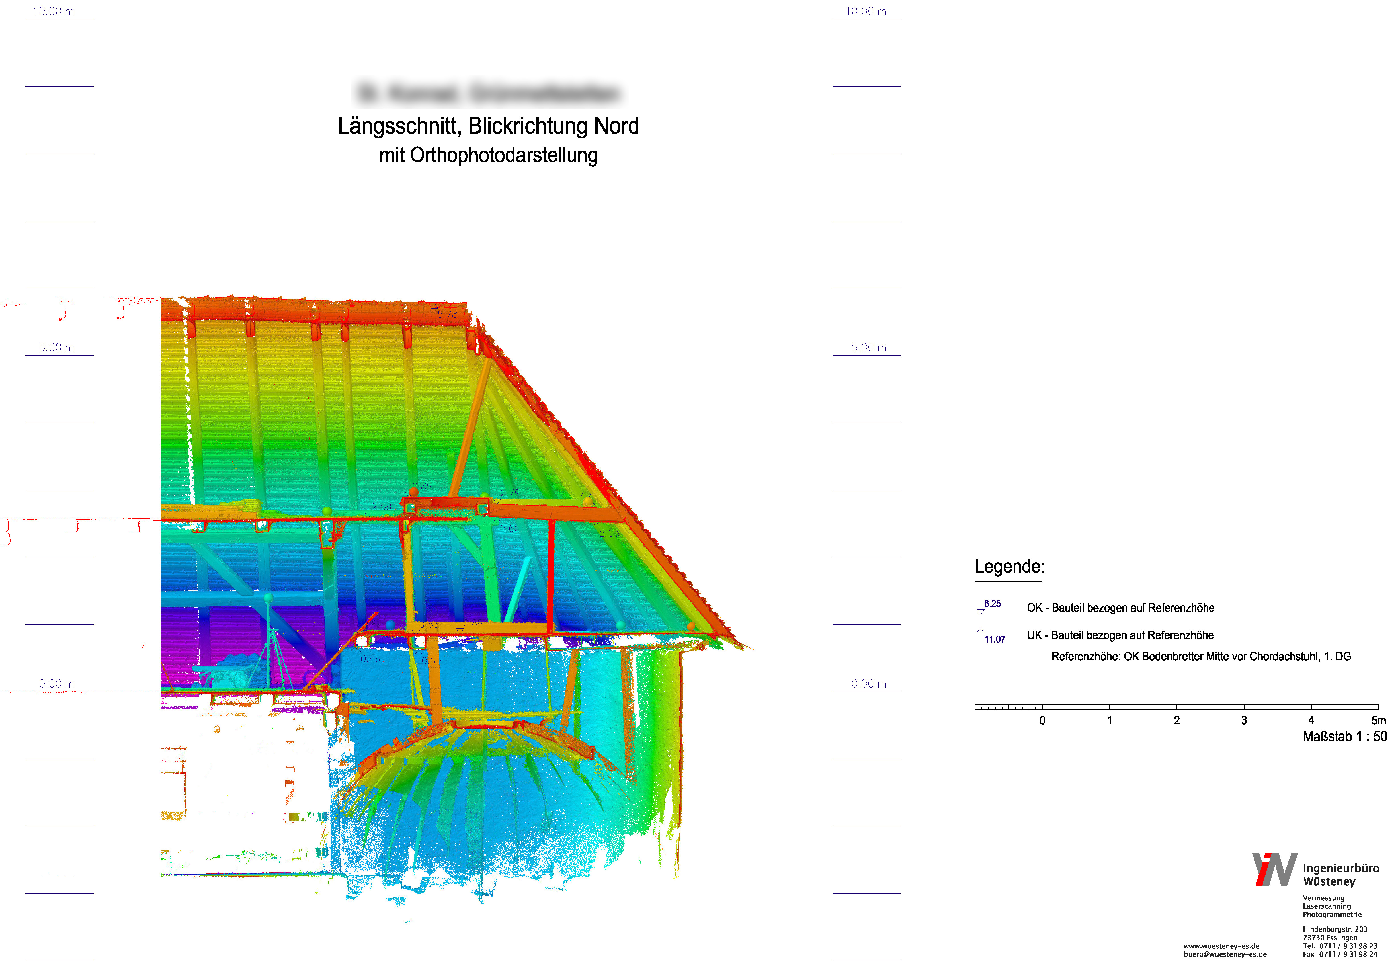Click the left 10.00 m axis label
The image size is (1396, 966).
click(53, 11)
